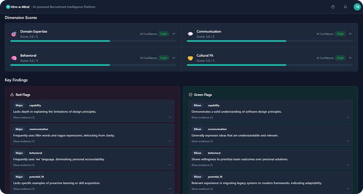Expand the Domain Expertise score chevron
This screenshot has height=194, width=363.
click(x=174, y=34)
